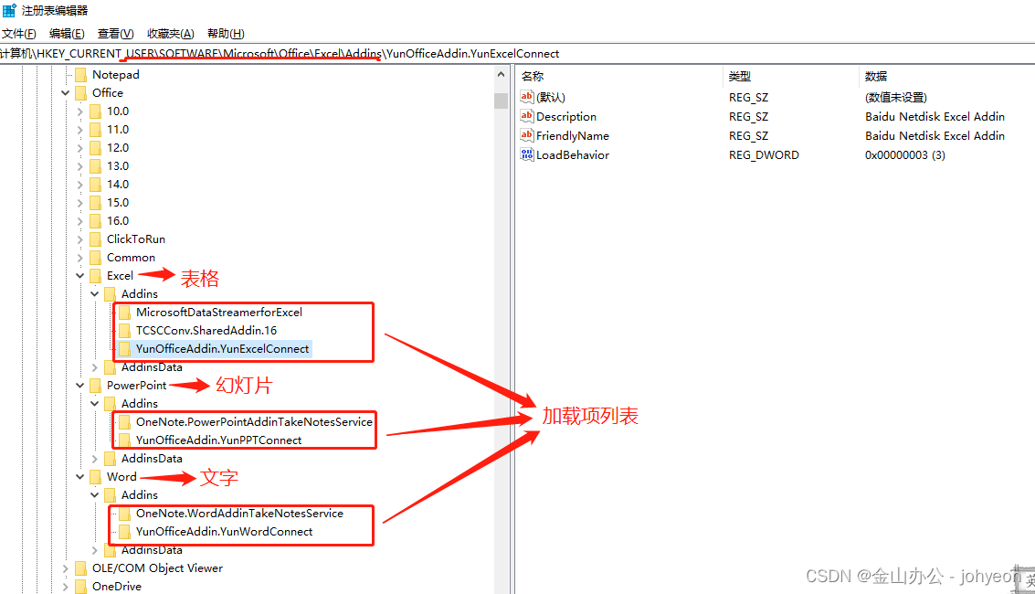Select the Addins key under Excel
The image size is (1035, 594).
(x=139, y=294)
